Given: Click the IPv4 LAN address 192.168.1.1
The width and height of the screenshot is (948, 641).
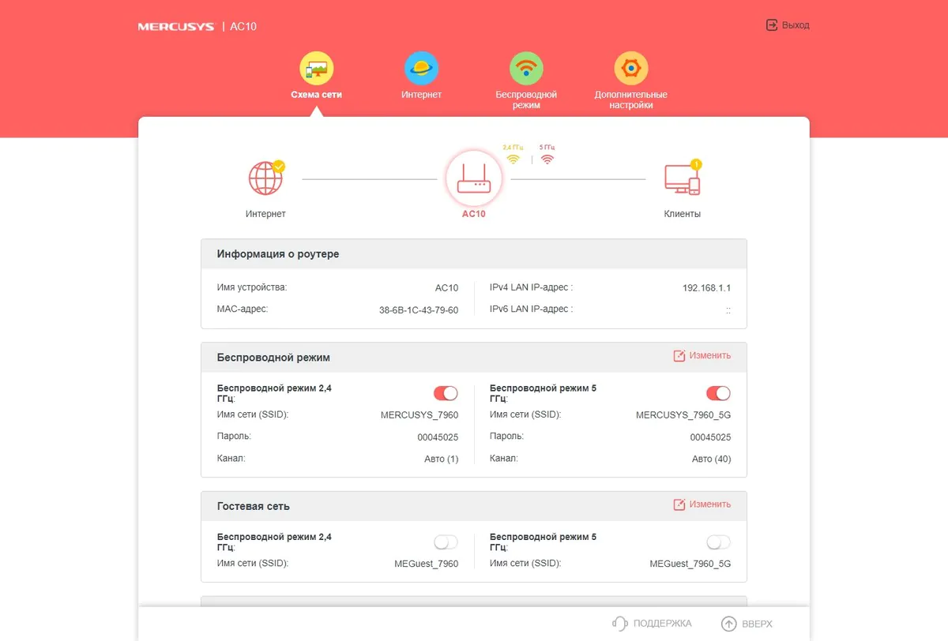Looking at the screenshot, I should (706, 288).
